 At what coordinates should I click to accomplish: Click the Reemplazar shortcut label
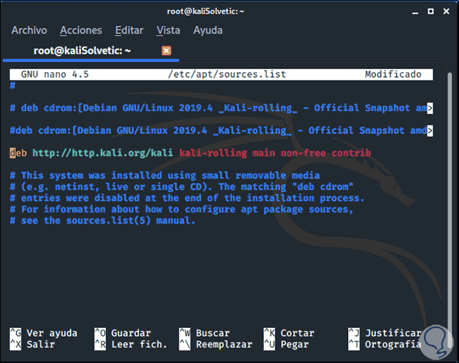(224, 344)
